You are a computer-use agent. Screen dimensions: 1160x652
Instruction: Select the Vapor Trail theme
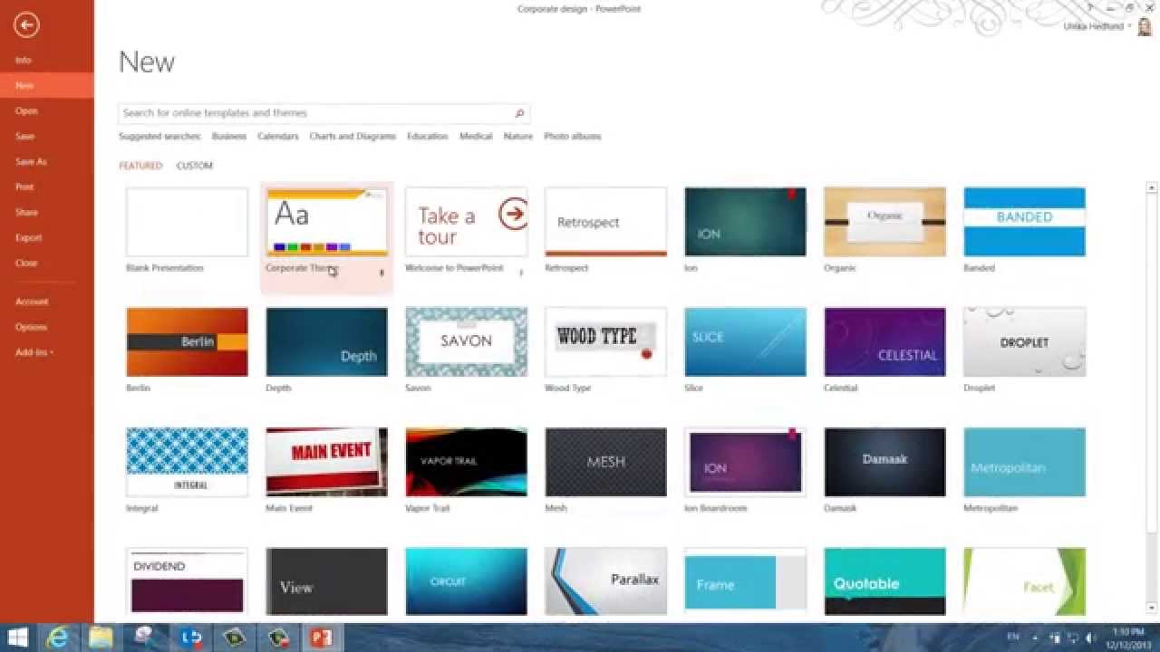tap(466, 462)
